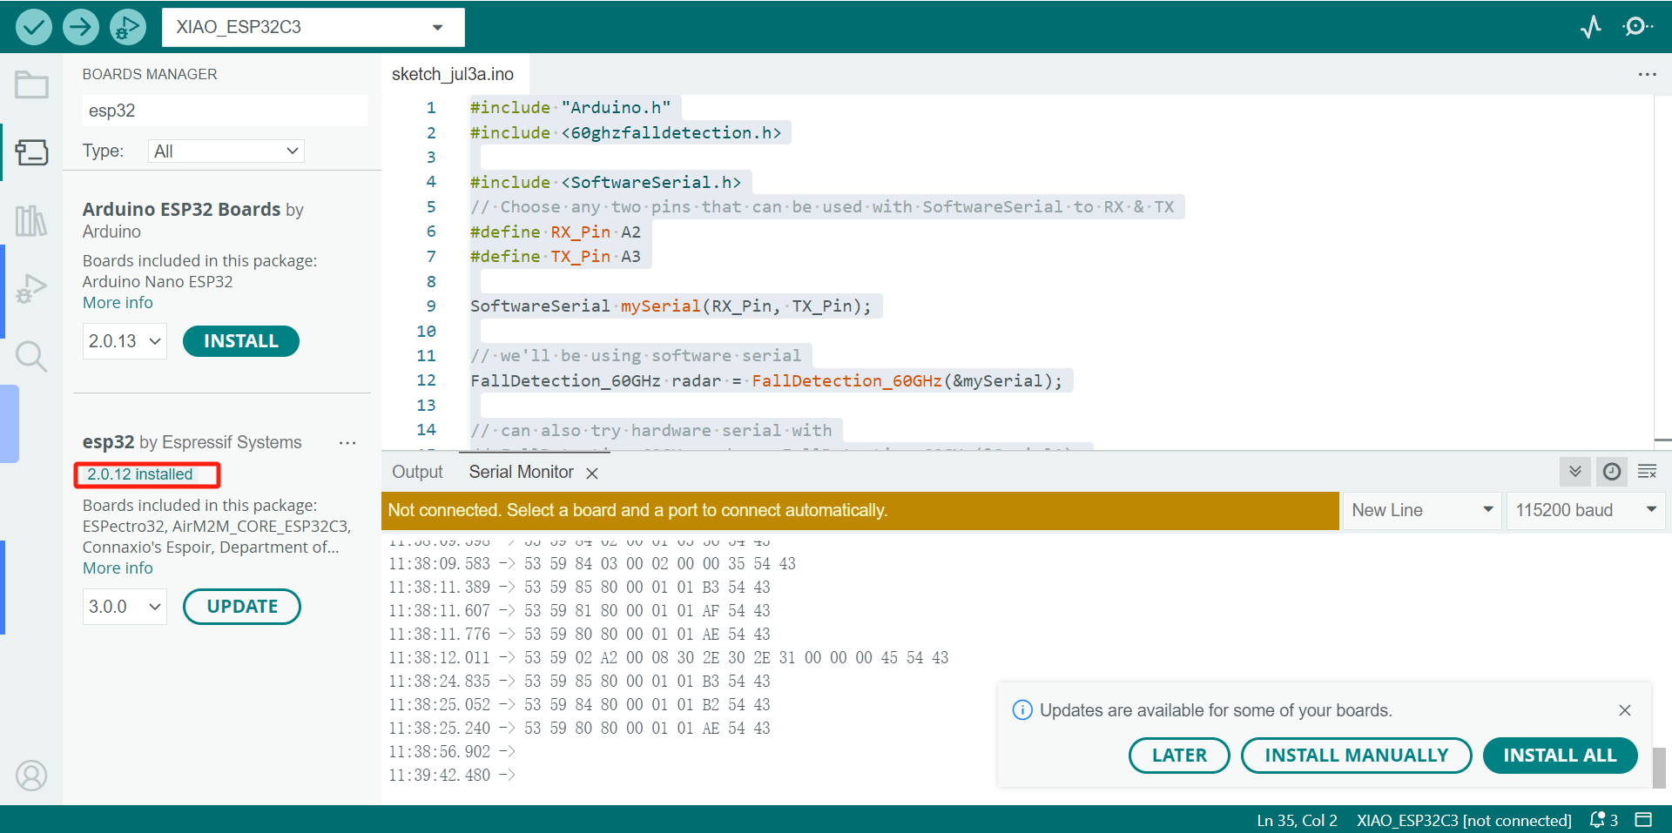Select Arduino ESP32 Boards version 2.0.13 dropdown
Viewport: 1672px width, 833px height.
coord(125,341)
